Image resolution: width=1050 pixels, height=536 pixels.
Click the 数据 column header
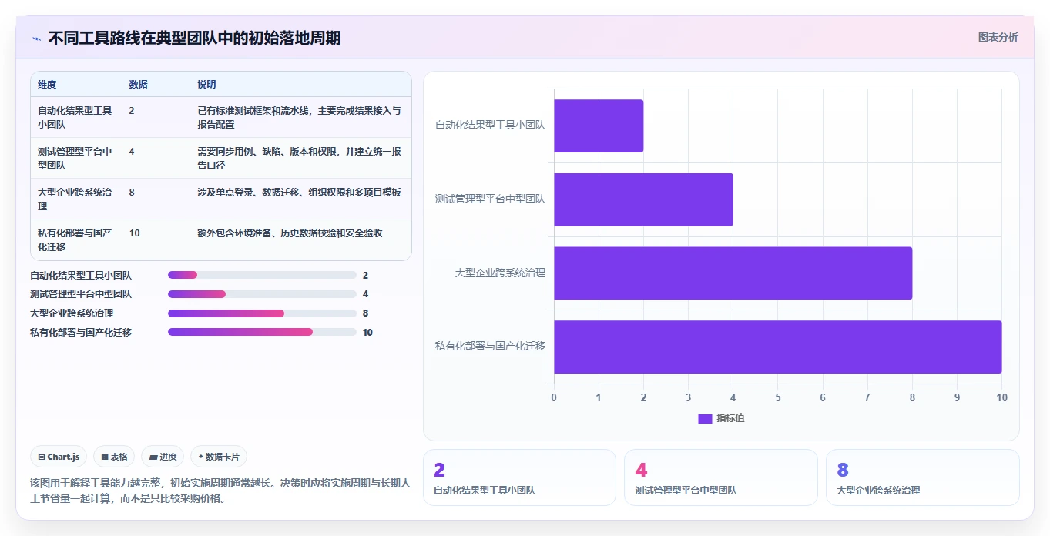click(138, 85)
